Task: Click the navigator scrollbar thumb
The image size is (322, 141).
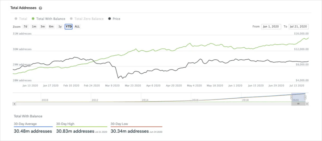Action: [x=298, y=104]
